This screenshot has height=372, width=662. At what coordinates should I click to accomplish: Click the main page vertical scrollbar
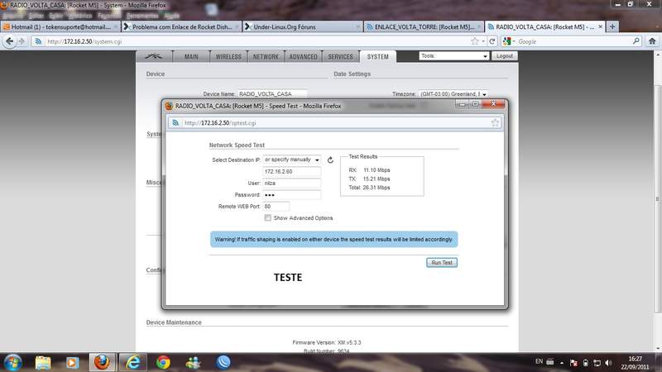click(x=657, y=198)
